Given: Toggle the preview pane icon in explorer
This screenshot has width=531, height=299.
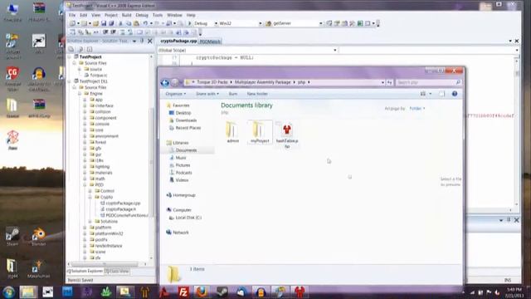Looking at the screenshot, I should (441, 94).
